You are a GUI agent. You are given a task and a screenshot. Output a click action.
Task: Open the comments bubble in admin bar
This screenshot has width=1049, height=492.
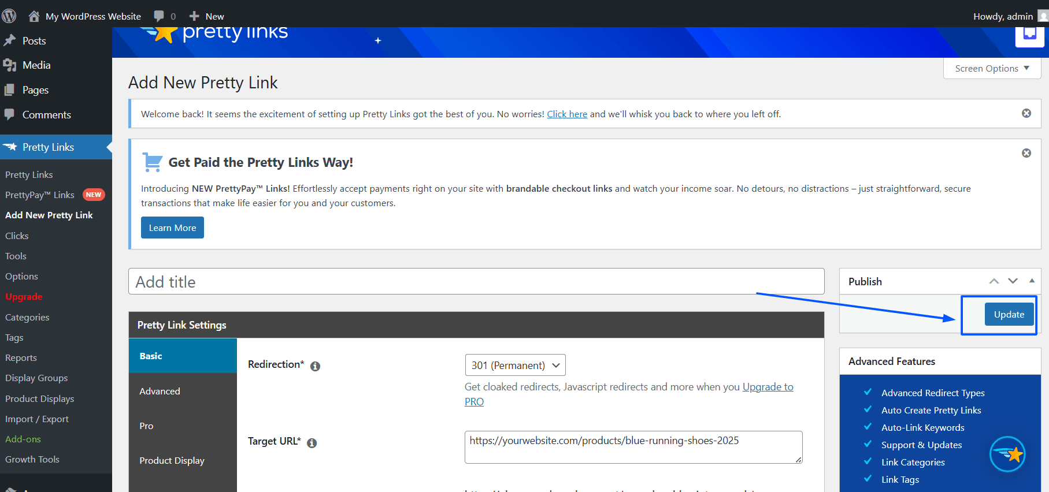click(159, 16)
